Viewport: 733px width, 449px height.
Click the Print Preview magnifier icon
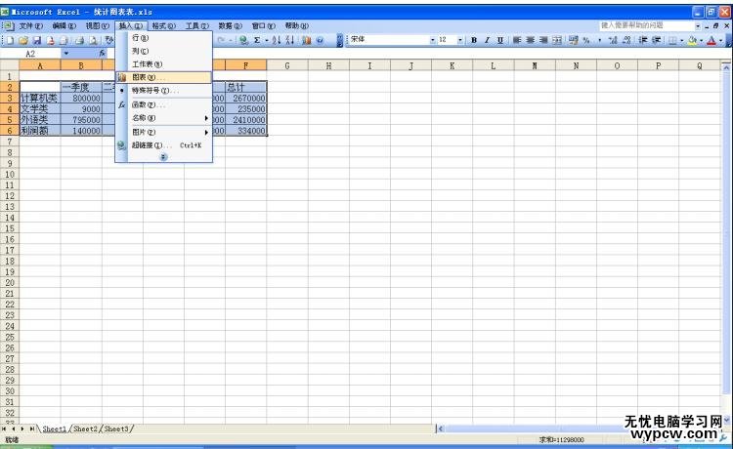point(93,40)
